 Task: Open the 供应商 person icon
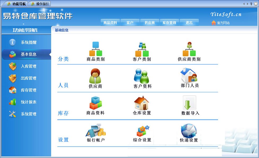coord(95,76)
